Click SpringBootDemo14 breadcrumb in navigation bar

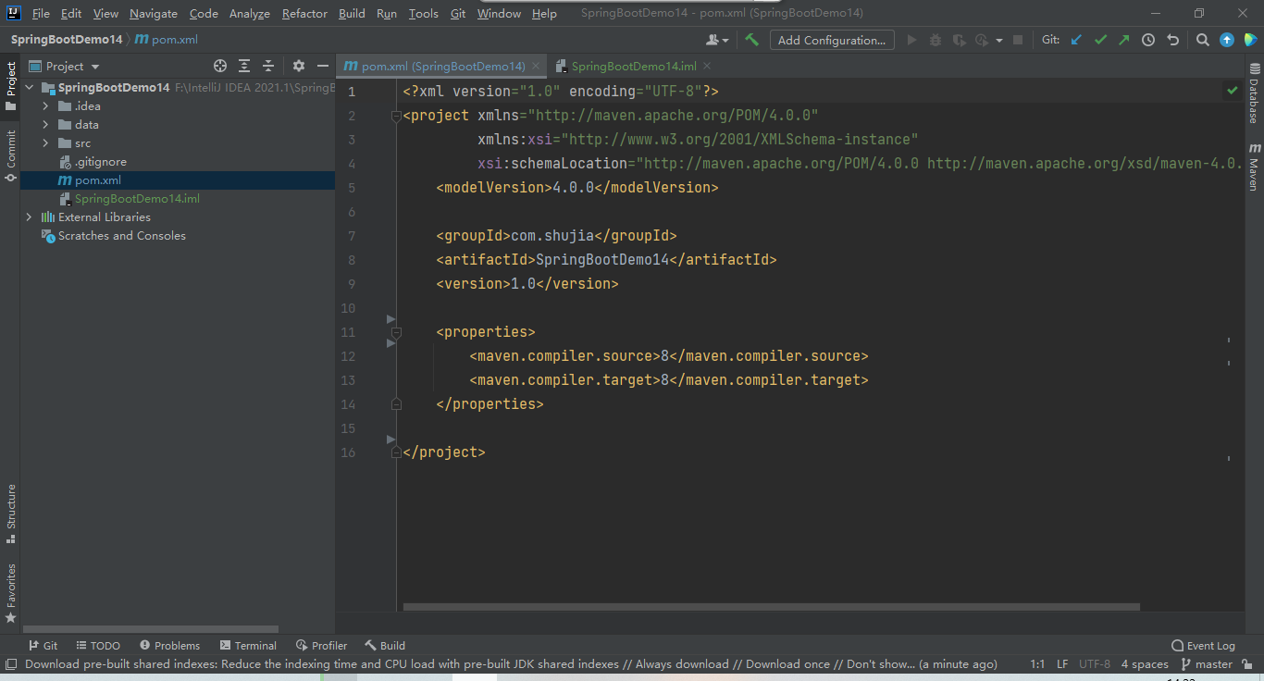tap(67, 40)
